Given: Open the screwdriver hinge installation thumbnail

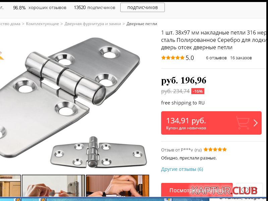Looking at the screenshot, I should point(54,186).
